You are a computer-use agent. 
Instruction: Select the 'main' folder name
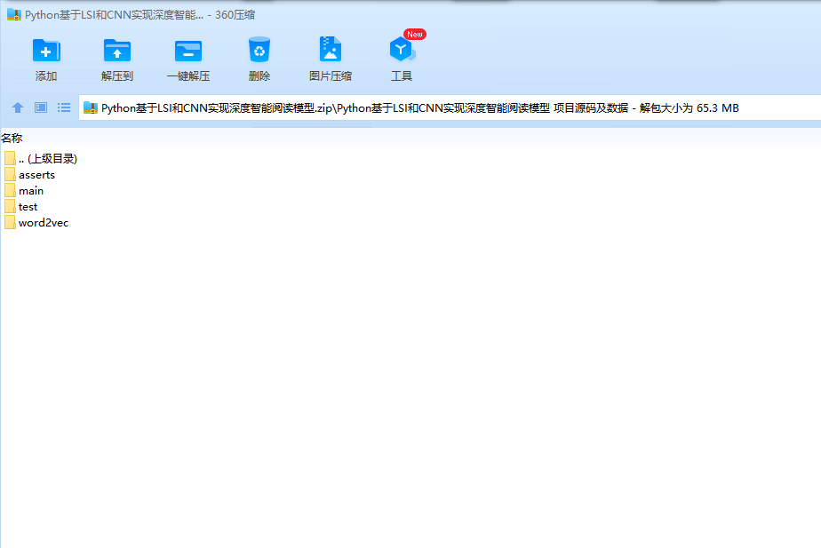pyautogui.click(x=31, y=191)
